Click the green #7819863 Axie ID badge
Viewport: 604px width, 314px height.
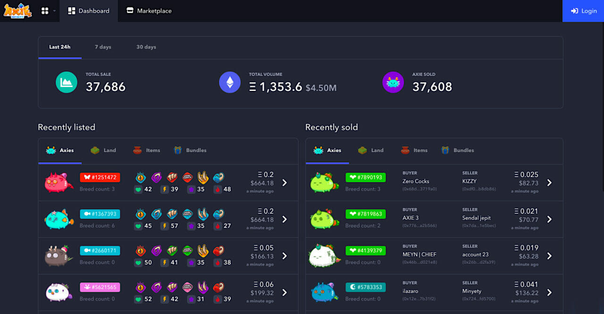366,214
